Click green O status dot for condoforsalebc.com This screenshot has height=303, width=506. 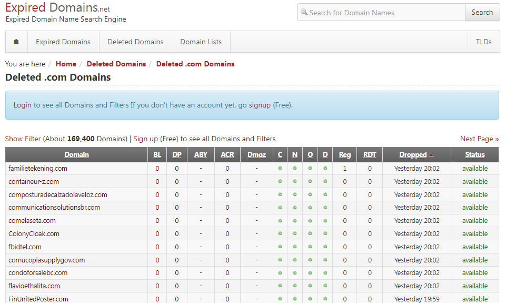(310, 272)
